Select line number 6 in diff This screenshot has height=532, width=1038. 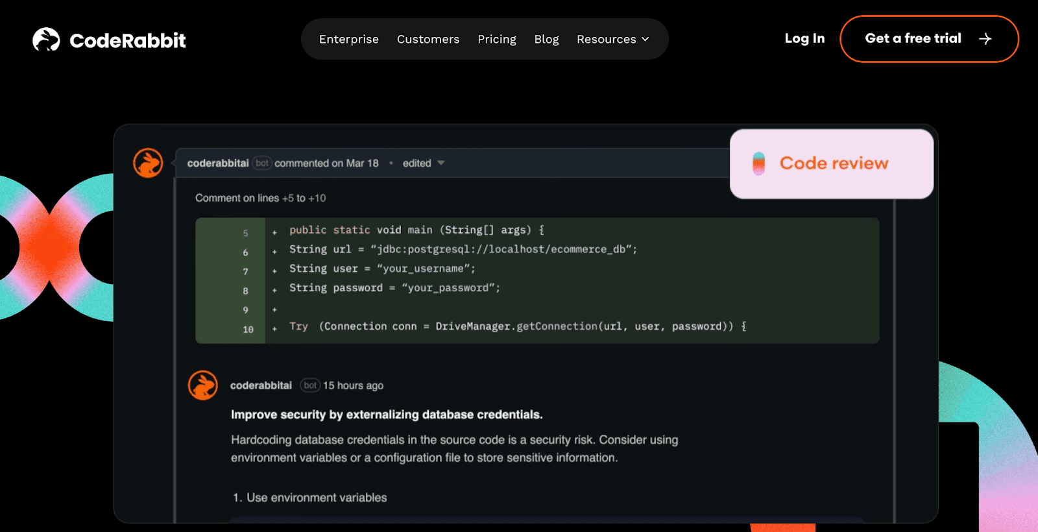coord(246,252)
